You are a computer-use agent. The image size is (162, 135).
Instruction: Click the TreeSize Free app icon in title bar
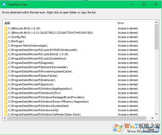(4, 4)
